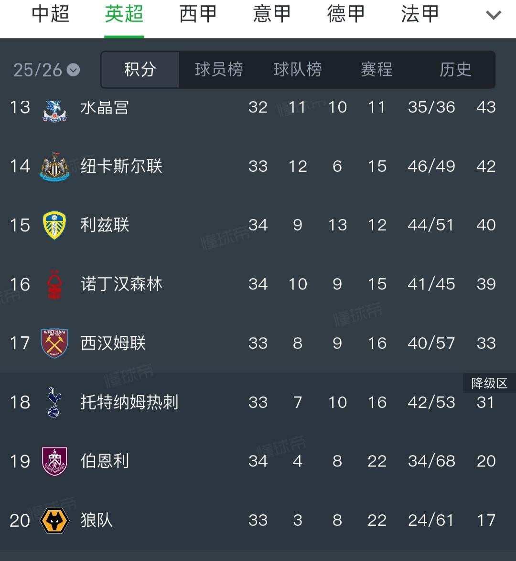Select the 德甲 league tab
Image resolution: width=516 pixels, height=561 pixels.
(345, 14)
